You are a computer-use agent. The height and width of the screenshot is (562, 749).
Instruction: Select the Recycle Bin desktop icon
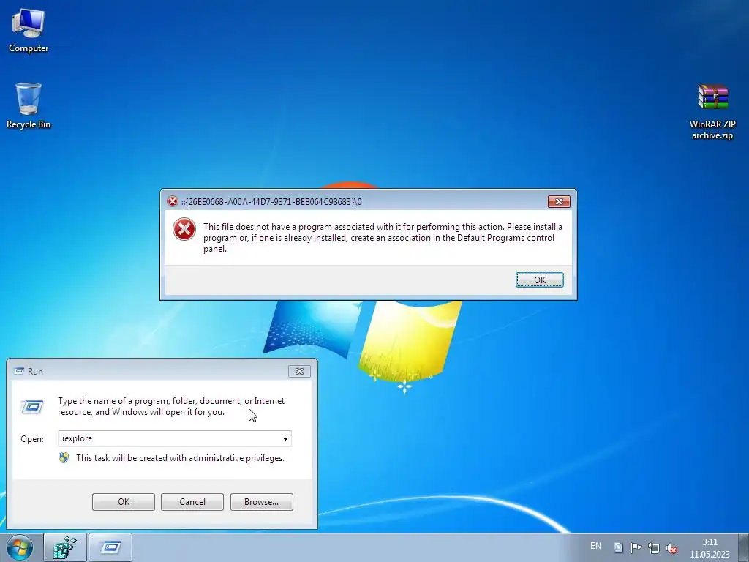(x=29, y=105)
